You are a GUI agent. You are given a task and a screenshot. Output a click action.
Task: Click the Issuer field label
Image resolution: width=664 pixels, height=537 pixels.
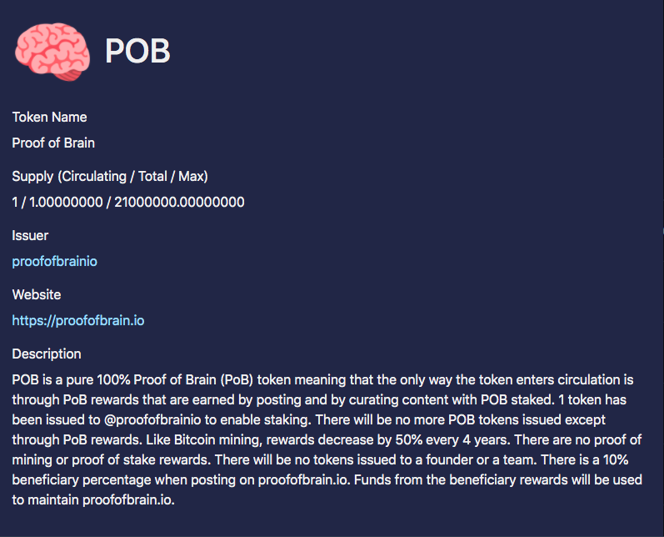pyautogui.click(x=30, y=236)
